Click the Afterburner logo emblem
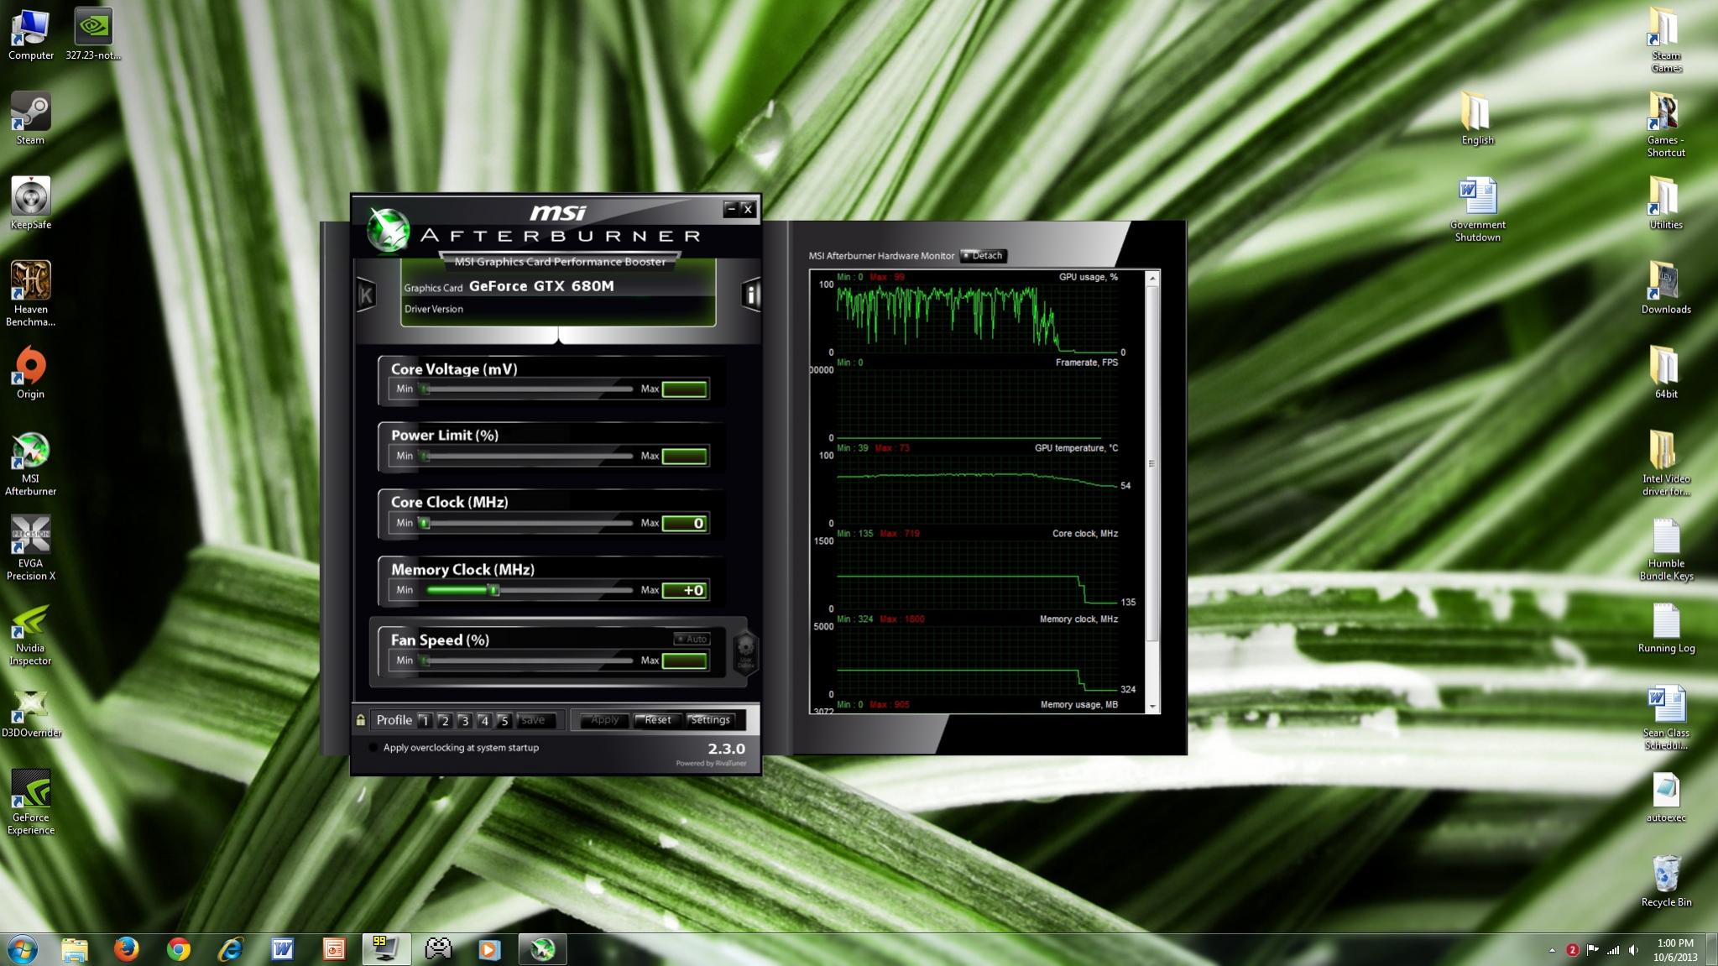Viewport: 1718px width, 966px height. [x=388, y=229]
